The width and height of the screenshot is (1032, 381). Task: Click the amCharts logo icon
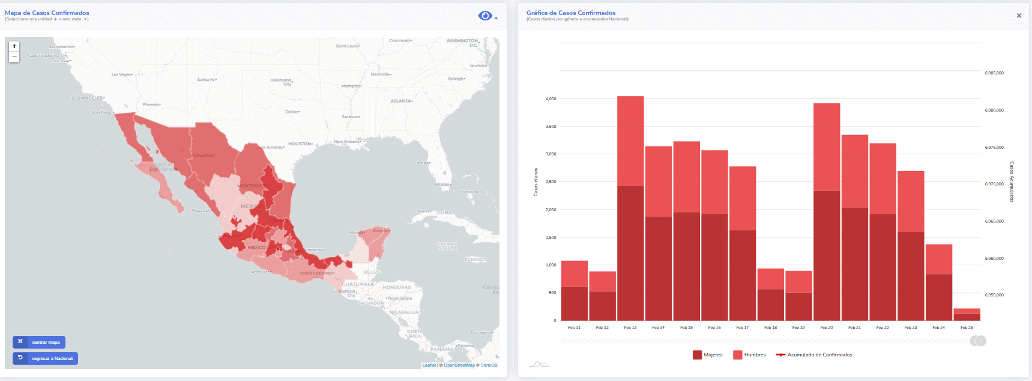click(539, 364)
